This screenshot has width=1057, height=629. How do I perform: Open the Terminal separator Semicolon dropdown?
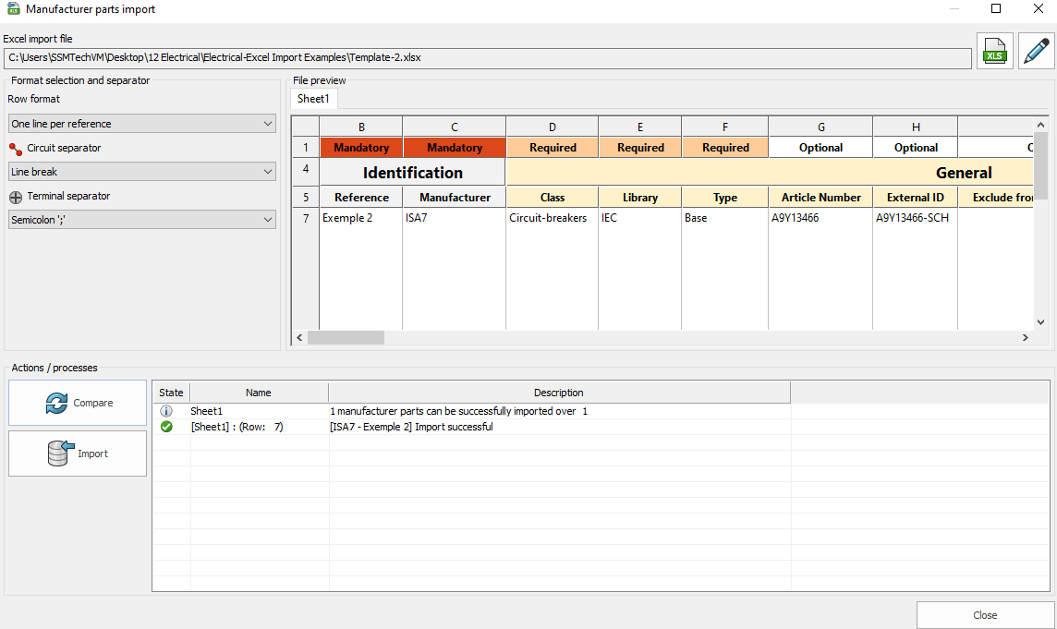point(142,220)
